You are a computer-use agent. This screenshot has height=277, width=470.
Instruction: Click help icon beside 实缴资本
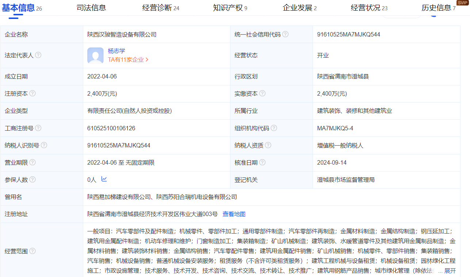click(262, 93)
